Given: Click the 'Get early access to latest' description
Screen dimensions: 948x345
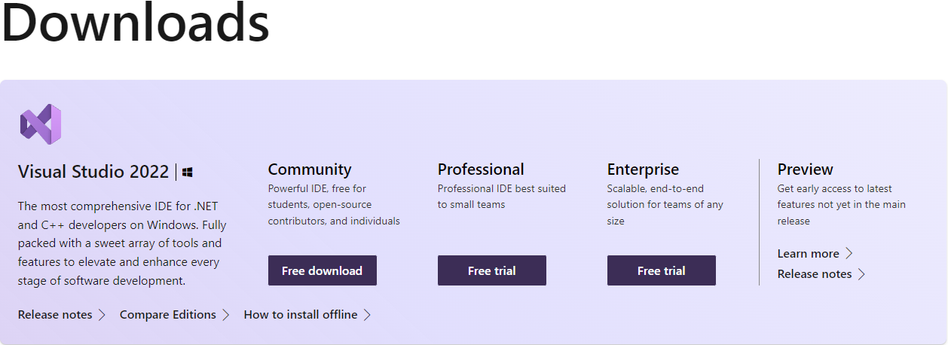Looking at the screenshot, I should point(842,205).
